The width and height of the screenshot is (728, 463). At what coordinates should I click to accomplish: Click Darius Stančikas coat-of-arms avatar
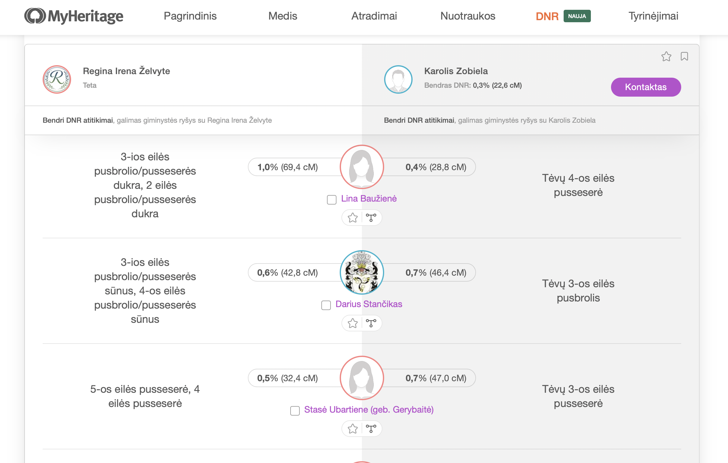362,272
